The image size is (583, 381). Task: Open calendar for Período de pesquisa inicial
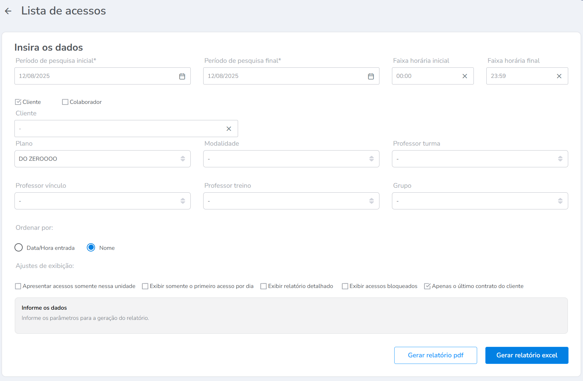(182, 76)
